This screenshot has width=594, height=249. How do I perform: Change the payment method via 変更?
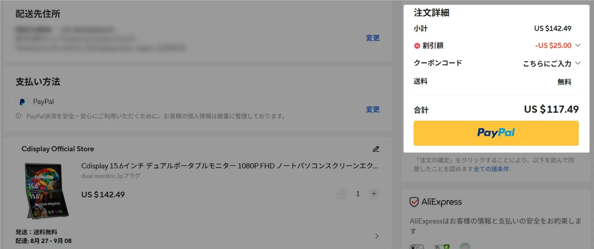pyautogui.click(x=372, y=110)
